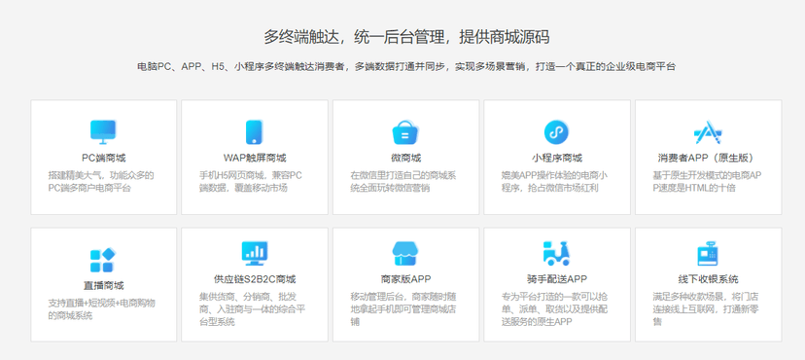The image size is (805, 360).
Task: Open the WAP触屏商城 title
Action: pos(255,158)
